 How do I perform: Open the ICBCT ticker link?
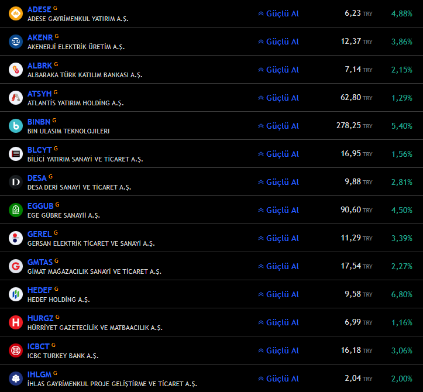[38, 346]
